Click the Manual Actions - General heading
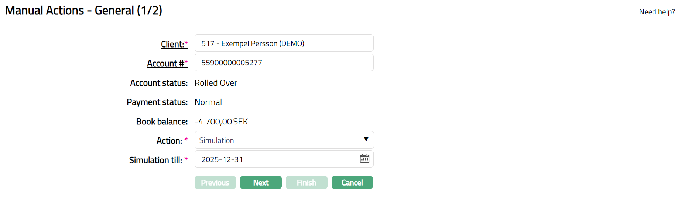Screen dimensions: 678x197 tap(84, 10)
